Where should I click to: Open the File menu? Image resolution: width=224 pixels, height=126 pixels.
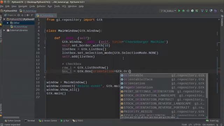(x=2, y=6)
